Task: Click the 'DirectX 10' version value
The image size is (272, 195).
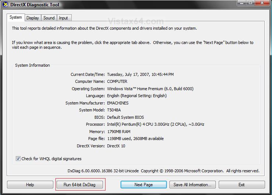Action: click(x=116, y=146)
